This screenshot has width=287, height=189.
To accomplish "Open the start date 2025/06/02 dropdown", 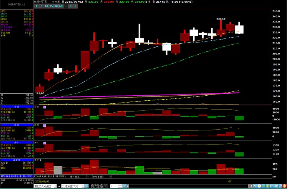I will click(x=55, y=186).
